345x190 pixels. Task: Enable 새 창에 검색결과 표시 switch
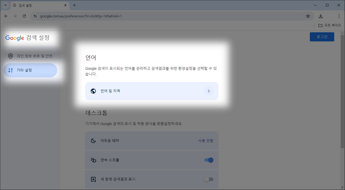coord(209,179)
